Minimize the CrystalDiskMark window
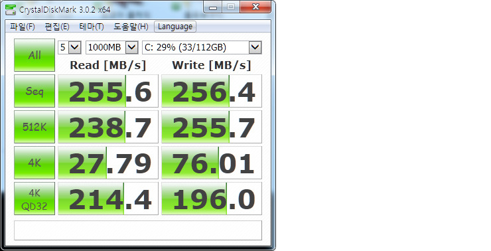Image resolution: width=491 pixels, height=251 pixels. click(x=213, y=7)
